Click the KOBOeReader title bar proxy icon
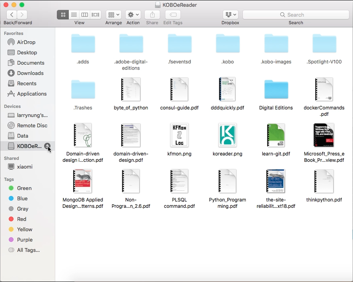Screen dimensions: 353x282 (x=158, y=5)
